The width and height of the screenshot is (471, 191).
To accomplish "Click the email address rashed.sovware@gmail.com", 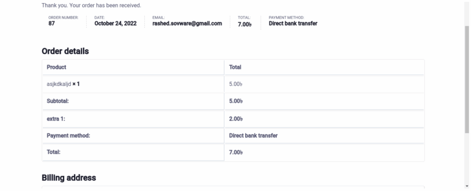I will [x=187, y=23].
